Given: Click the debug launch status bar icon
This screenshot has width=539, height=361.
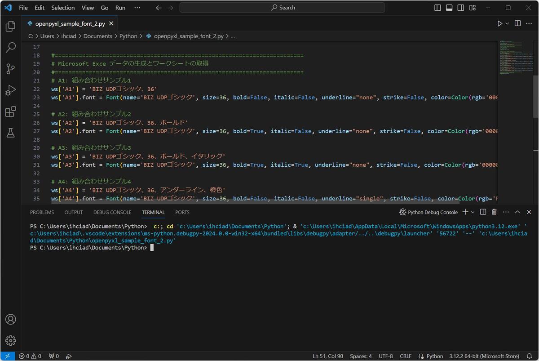Looking at the screenshot, I should [69, 356].
